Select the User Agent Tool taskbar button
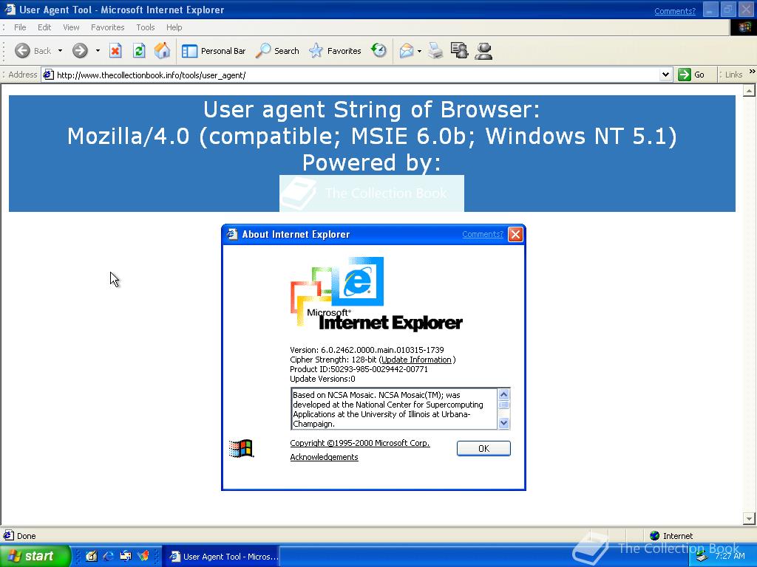757x567 pixels. (x=220, y=557)
